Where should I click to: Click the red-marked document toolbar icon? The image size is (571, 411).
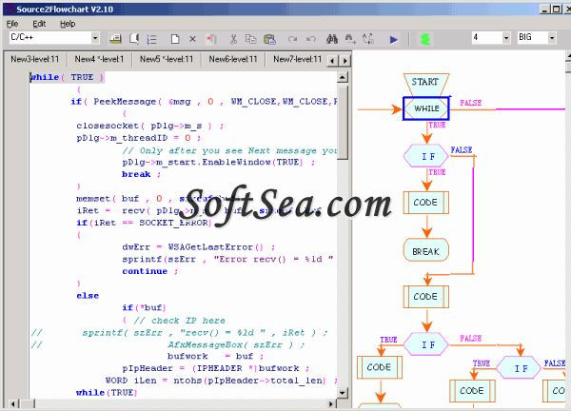pyautogui.click(x=211, y=39)
